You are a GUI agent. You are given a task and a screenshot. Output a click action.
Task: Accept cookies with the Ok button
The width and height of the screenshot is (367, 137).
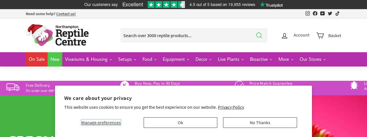pos(180,123)
